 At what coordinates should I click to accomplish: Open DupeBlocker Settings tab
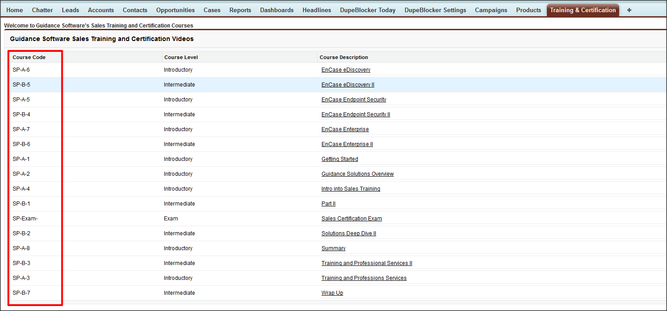pyautogui.click(x=435, y=10)
